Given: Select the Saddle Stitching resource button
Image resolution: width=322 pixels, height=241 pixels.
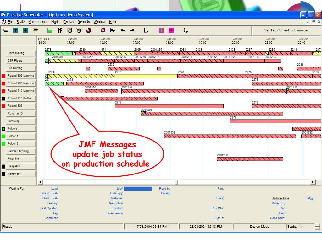Looking at the screenshot, I should (x=21, y=151).
